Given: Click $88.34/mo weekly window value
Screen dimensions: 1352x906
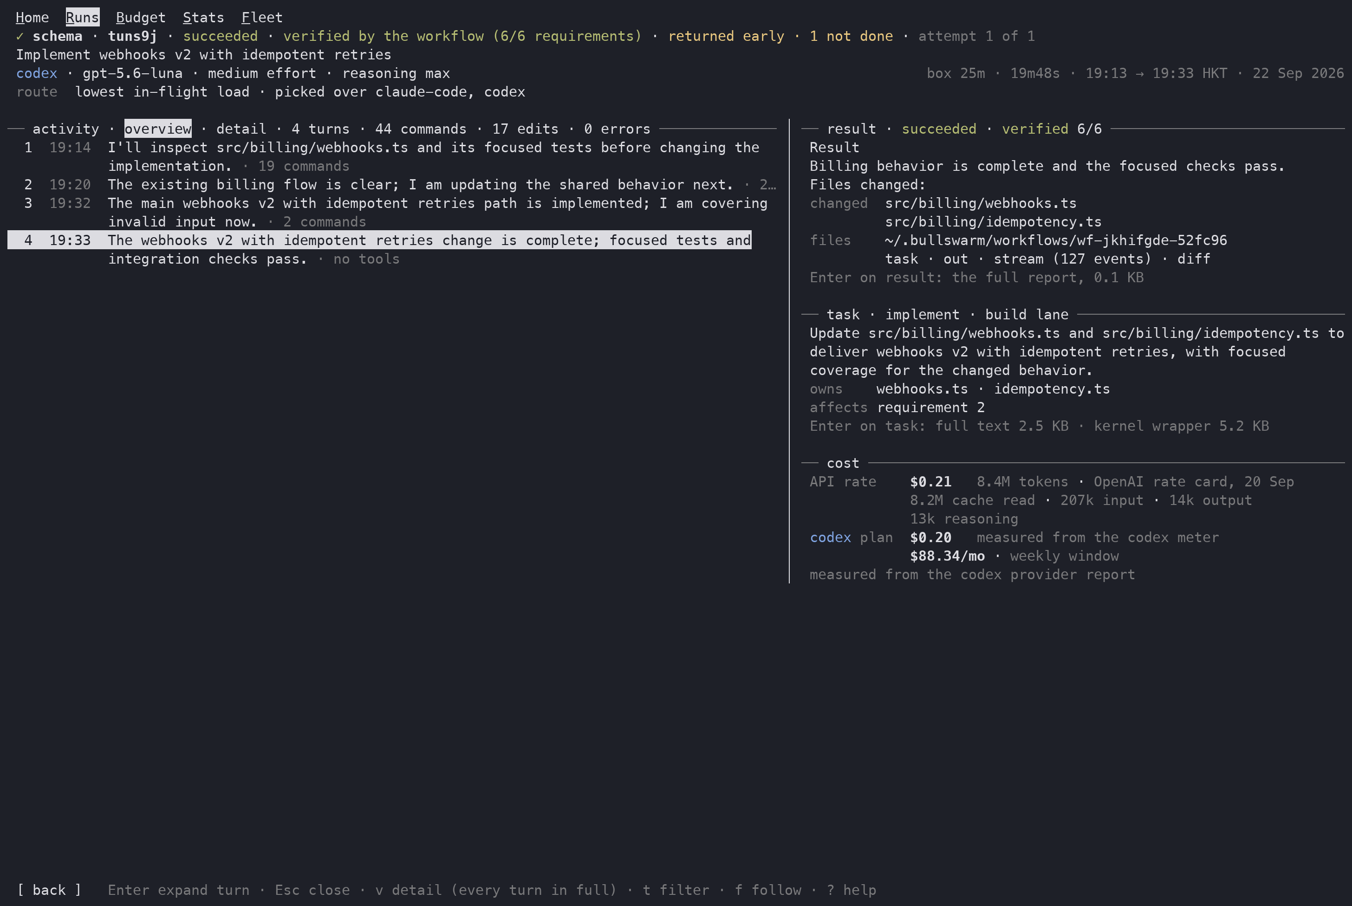Looking at the screenshot, I should tap(947, 556).
